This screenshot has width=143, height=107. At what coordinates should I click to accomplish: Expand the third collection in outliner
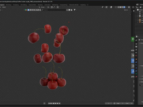[x=138, y=16]
